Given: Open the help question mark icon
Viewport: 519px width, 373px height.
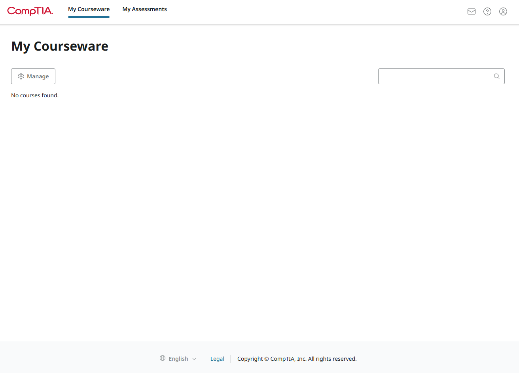Looking at the screenshot, I should click(x=487, y=11).
